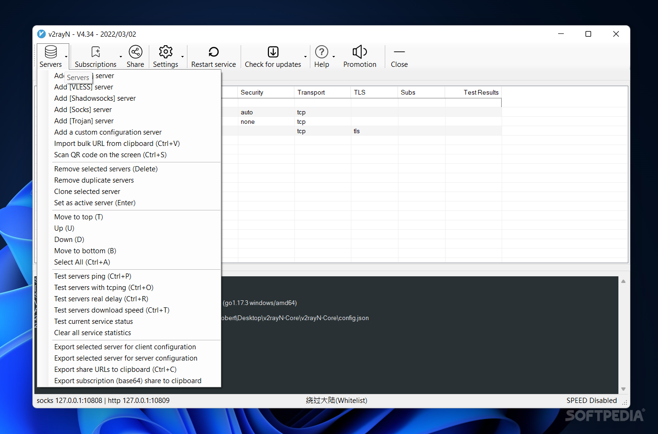Viewport: 658px width, 434px height.
Task: Sort by the Test Results column header
Action: pos(473,92)
